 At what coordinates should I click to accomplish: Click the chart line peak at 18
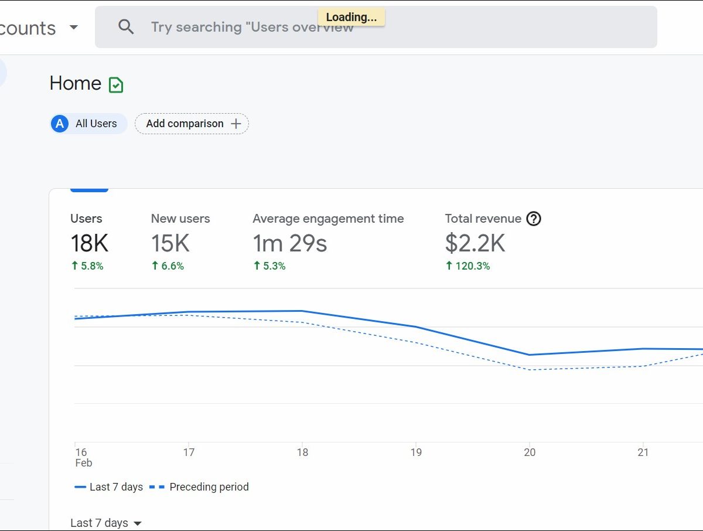(302, 311)
